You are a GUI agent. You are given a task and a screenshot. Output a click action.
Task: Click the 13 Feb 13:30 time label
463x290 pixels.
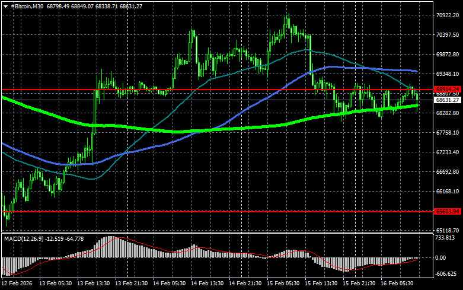pyautogui.click(x=93, y=283)
